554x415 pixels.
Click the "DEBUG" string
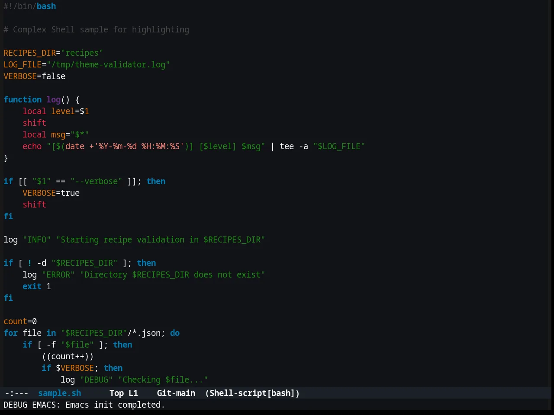[x=96, y=380]
